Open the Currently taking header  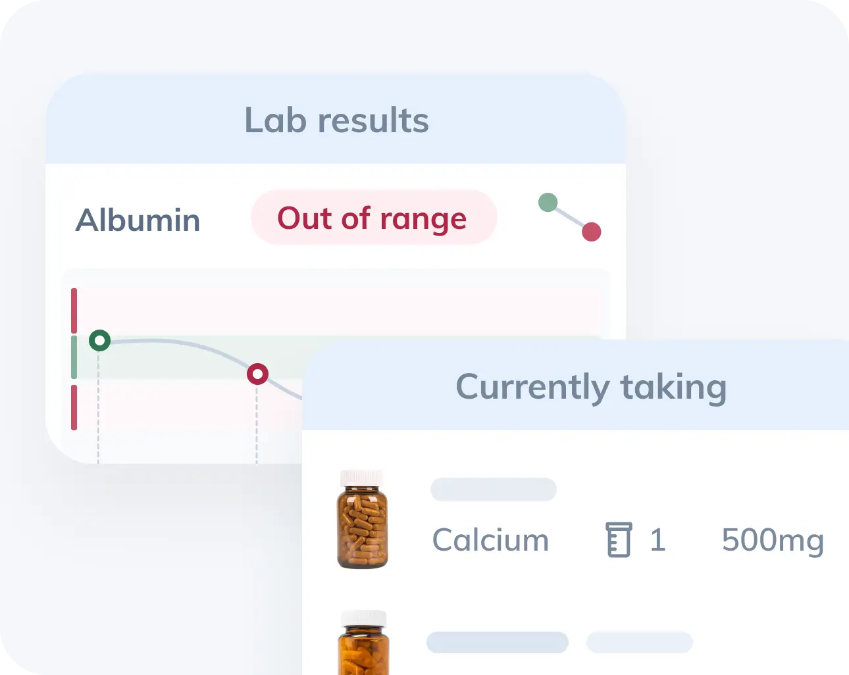point(591,386)
